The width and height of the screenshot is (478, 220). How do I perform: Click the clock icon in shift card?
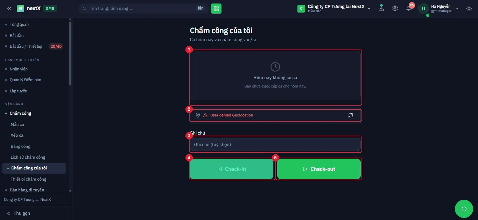click(275, 67)
